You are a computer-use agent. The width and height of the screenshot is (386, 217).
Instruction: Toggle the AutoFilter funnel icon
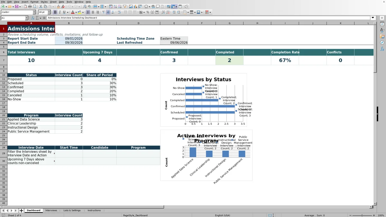(124, 6)
